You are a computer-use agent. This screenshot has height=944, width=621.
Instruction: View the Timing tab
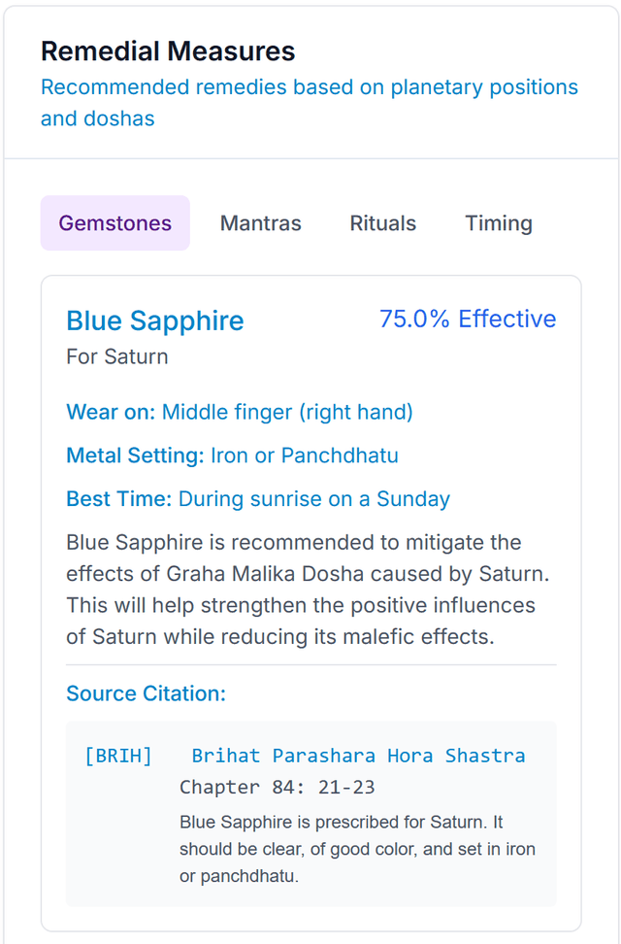point(498,222)
